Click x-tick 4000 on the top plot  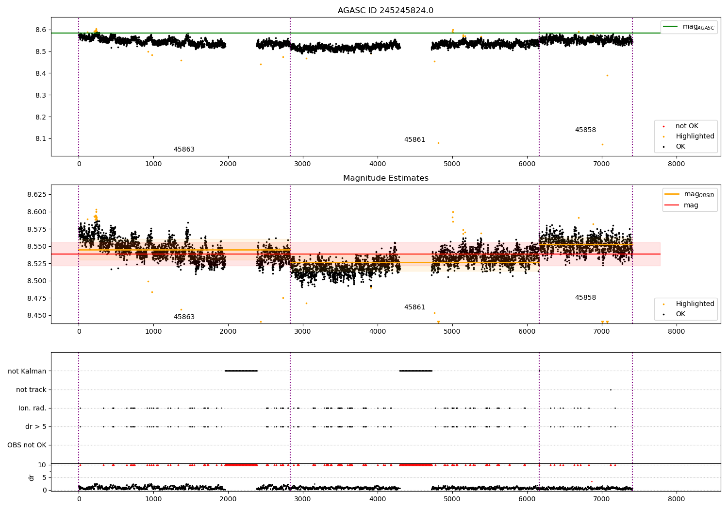(378, 164)
